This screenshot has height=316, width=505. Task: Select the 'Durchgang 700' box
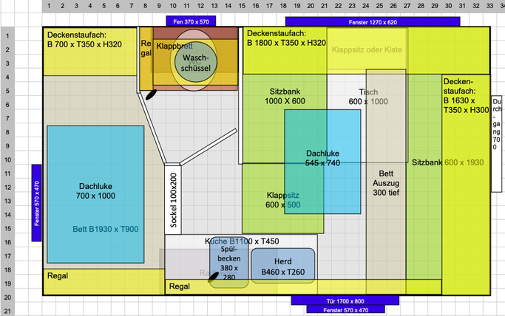(x=497, y=144)
